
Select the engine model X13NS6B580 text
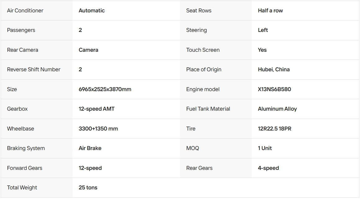[274, 89]
